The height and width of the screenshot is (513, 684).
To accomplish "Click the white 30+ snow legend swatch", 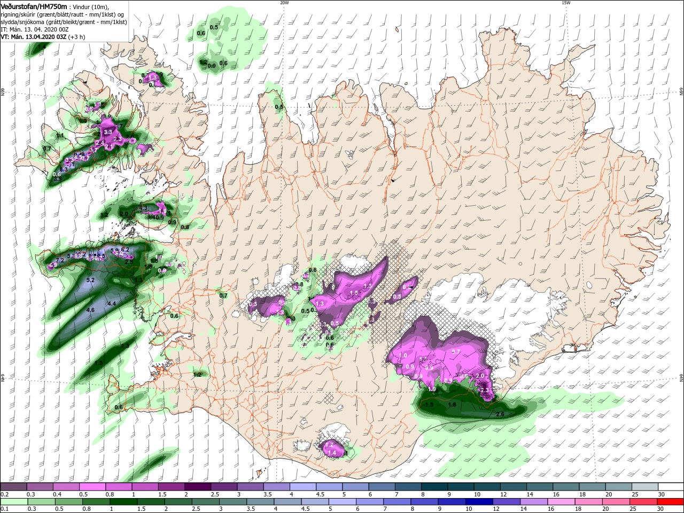I will pyautogui.click(x=671, y=487).
